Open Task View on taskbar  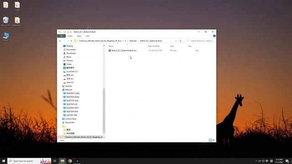pos(55,161)
